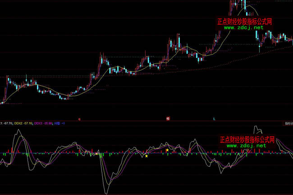Click the middle yellow star signal marker

tap(146, 156)
